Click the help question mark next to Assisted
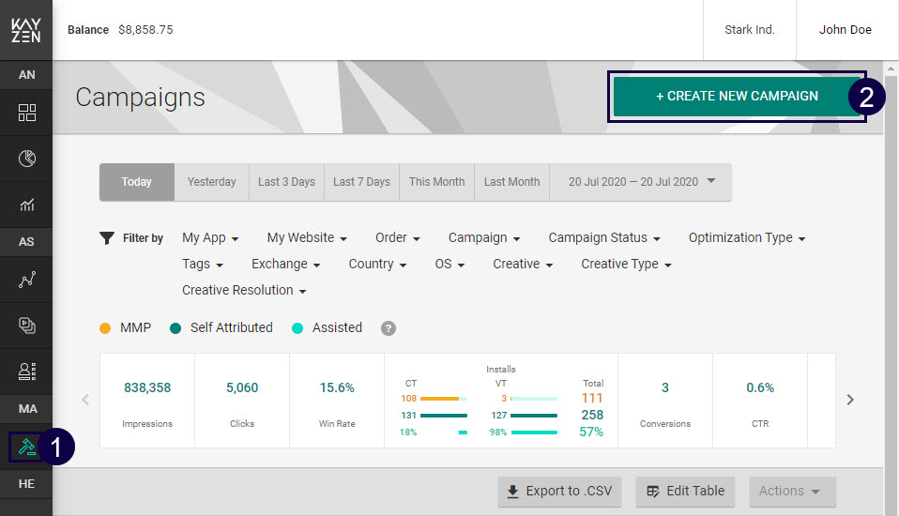The image size is (899, 516). [x=389, y=328]
